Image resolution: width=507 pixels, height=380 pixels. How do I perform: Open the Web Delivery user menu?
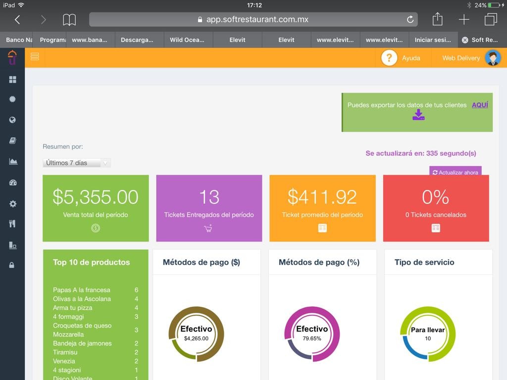click(470, 58)
